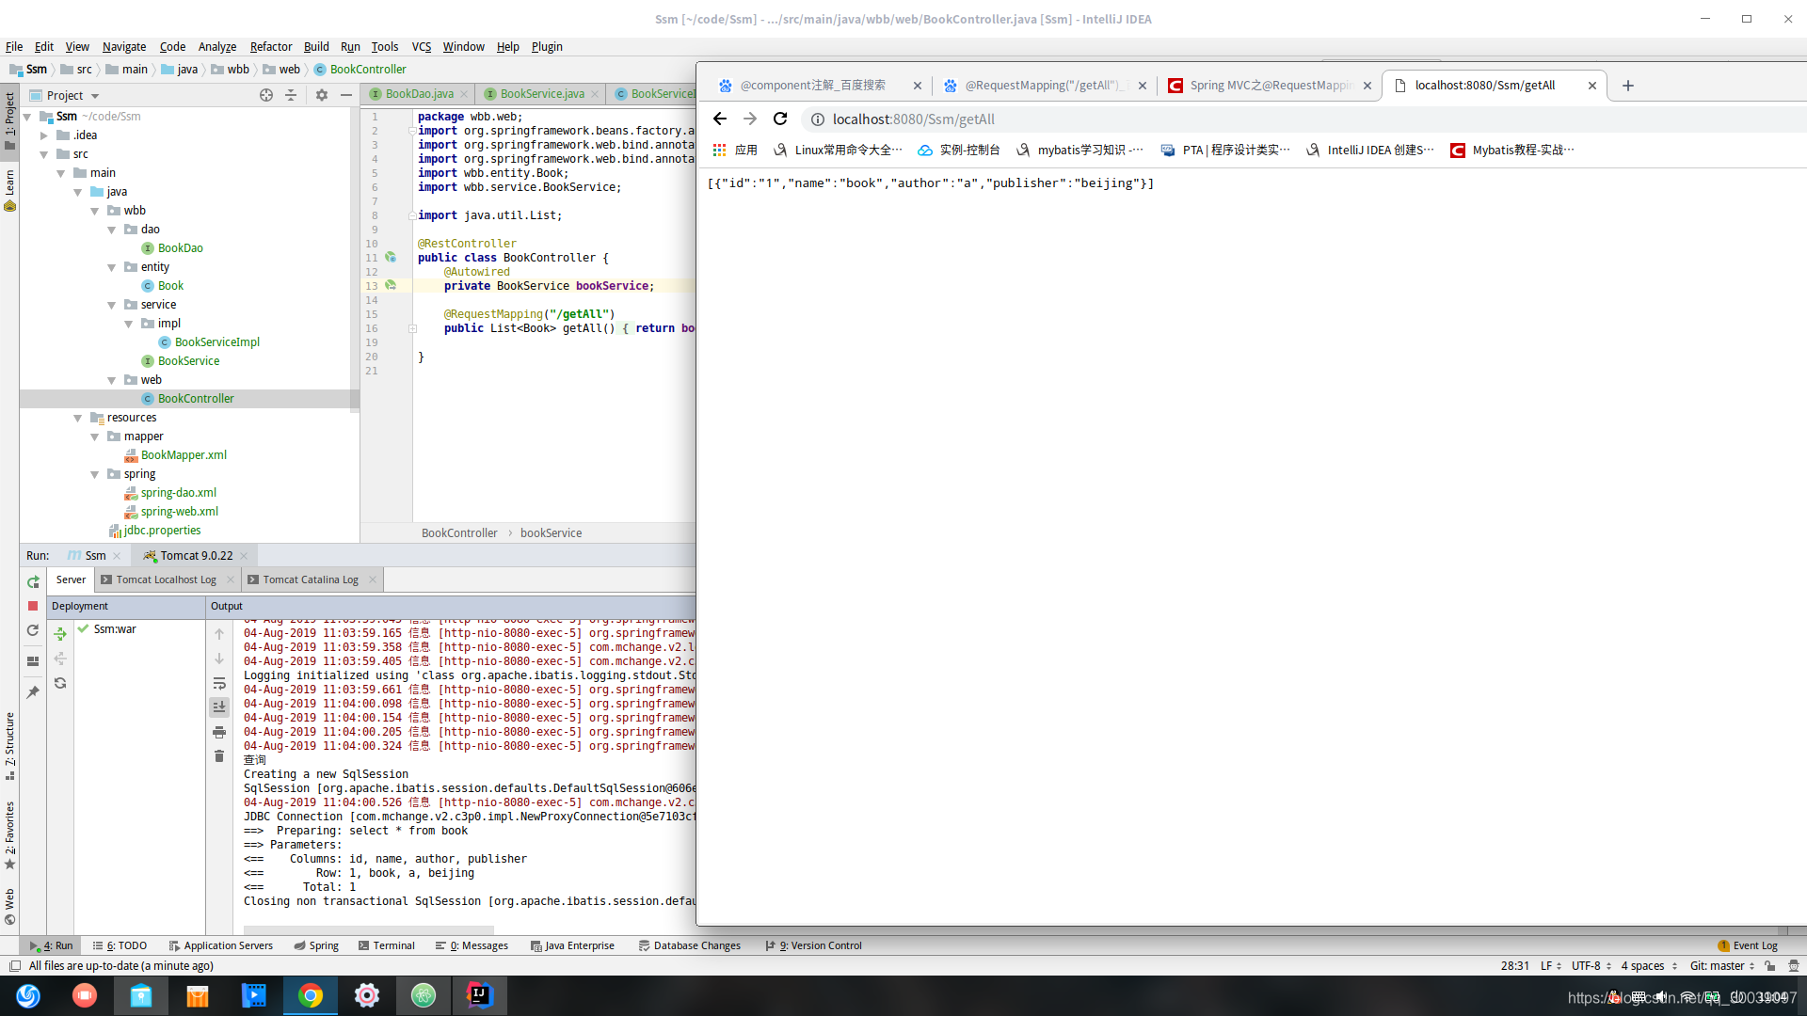This screenshot has height=1016, width=1807.
Task: Collapse the Ssm root project node
Action: click(27, 117)
